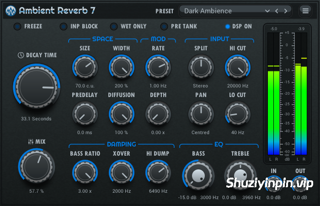The width and height of the screenshot is (320, 206).
Task: Click the Lo Cut knob
Action: [238, 114]
